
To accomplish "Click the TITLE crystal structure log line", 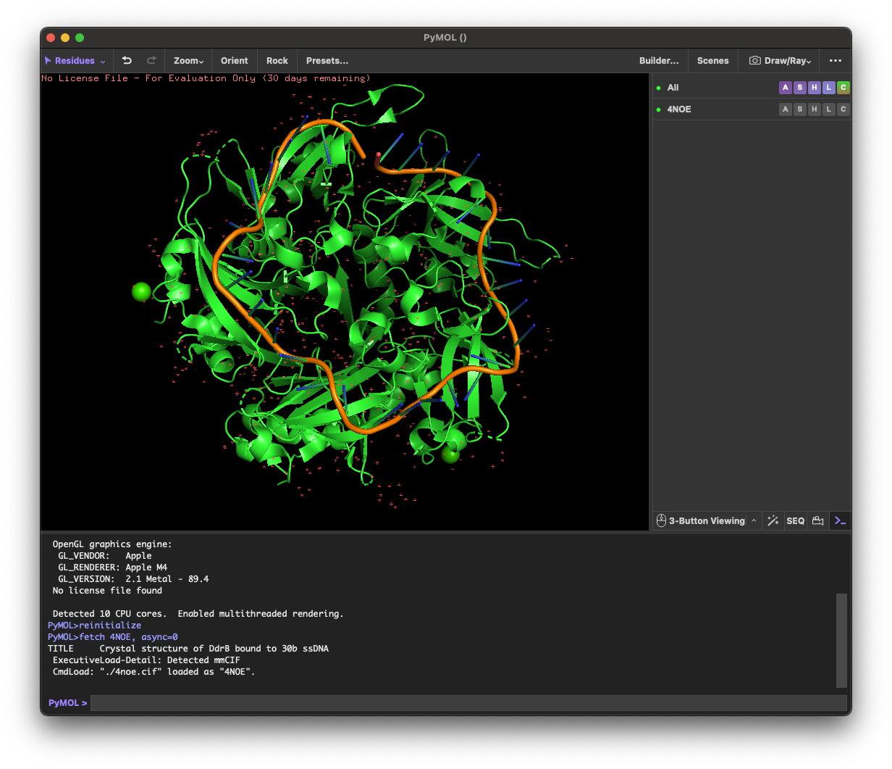I will click(x=188, y=649).
